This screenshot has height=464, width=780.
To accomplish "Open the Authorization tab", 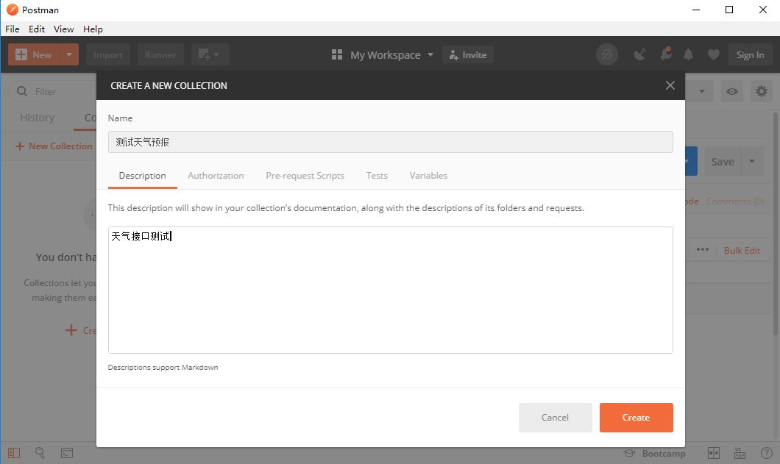I will tap(216, 176).
